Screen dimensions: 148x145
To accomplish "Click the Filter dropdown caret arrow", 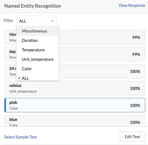I will (52, 21).
